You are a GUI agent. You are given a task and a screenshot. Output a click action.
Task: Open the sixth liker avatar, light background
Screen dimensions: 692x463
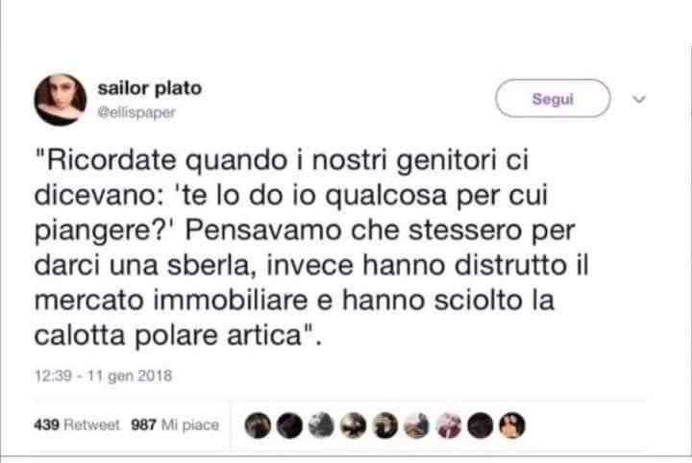click(x=416, y=426)
